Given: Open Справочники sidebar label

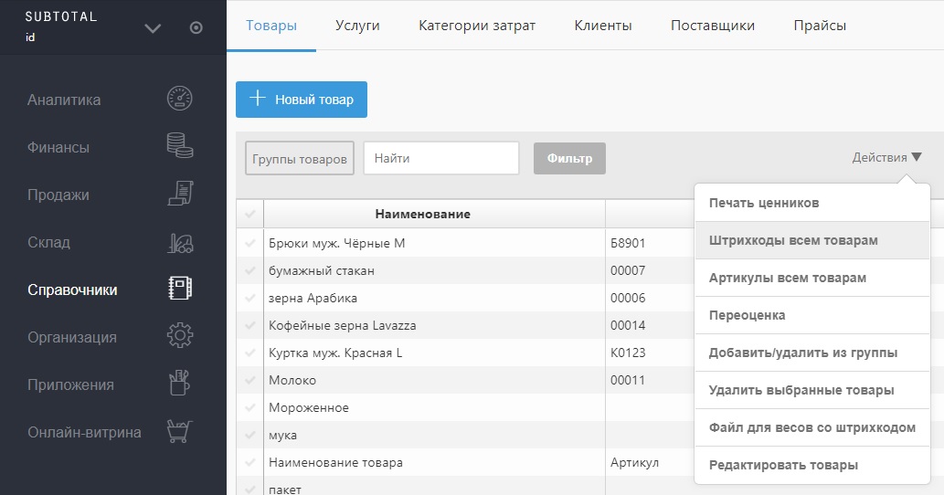Looking at the screenshot, I should coord(72,290).
